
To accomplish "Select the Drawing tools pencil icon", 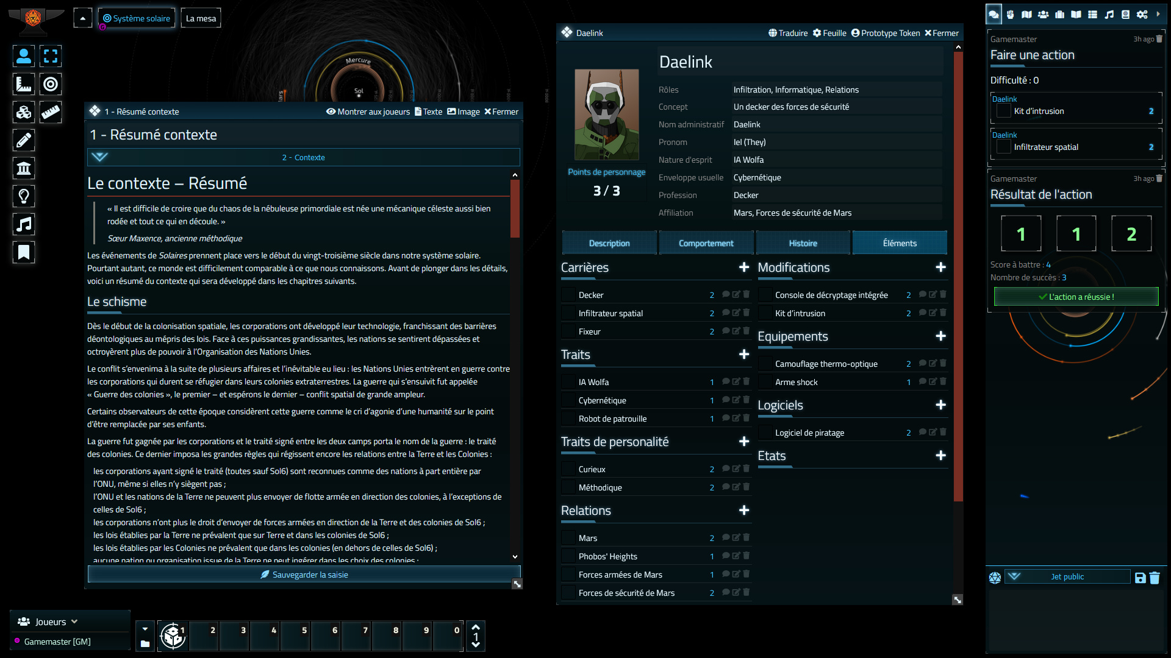I will (x=24, y=140).
